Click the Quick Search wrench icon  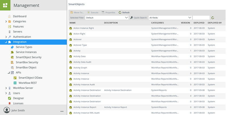tap(132, 18)
